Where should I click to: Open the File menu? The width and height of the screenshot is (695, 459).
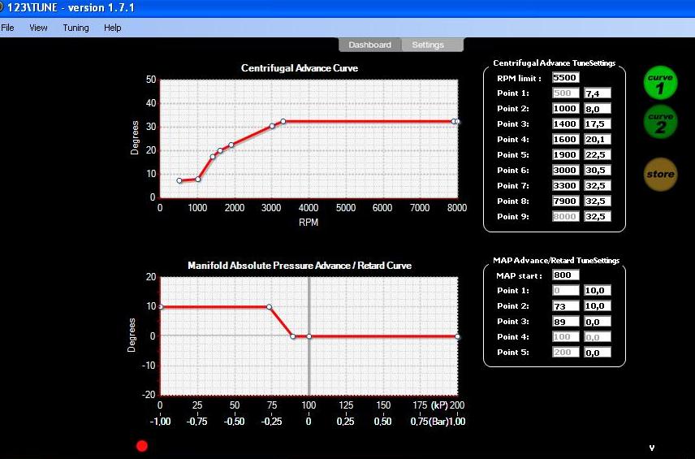pos(8,28)
